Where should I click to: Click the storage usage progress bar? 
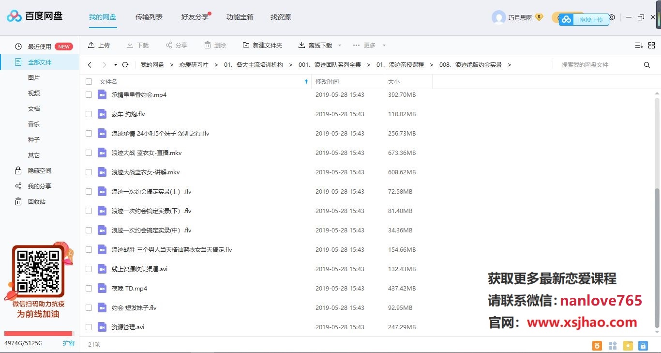(x=39, y=333)
